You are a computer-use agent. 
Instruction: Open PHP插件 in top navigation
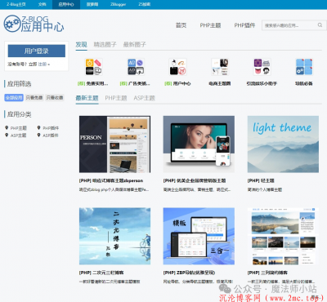point(244,25)
